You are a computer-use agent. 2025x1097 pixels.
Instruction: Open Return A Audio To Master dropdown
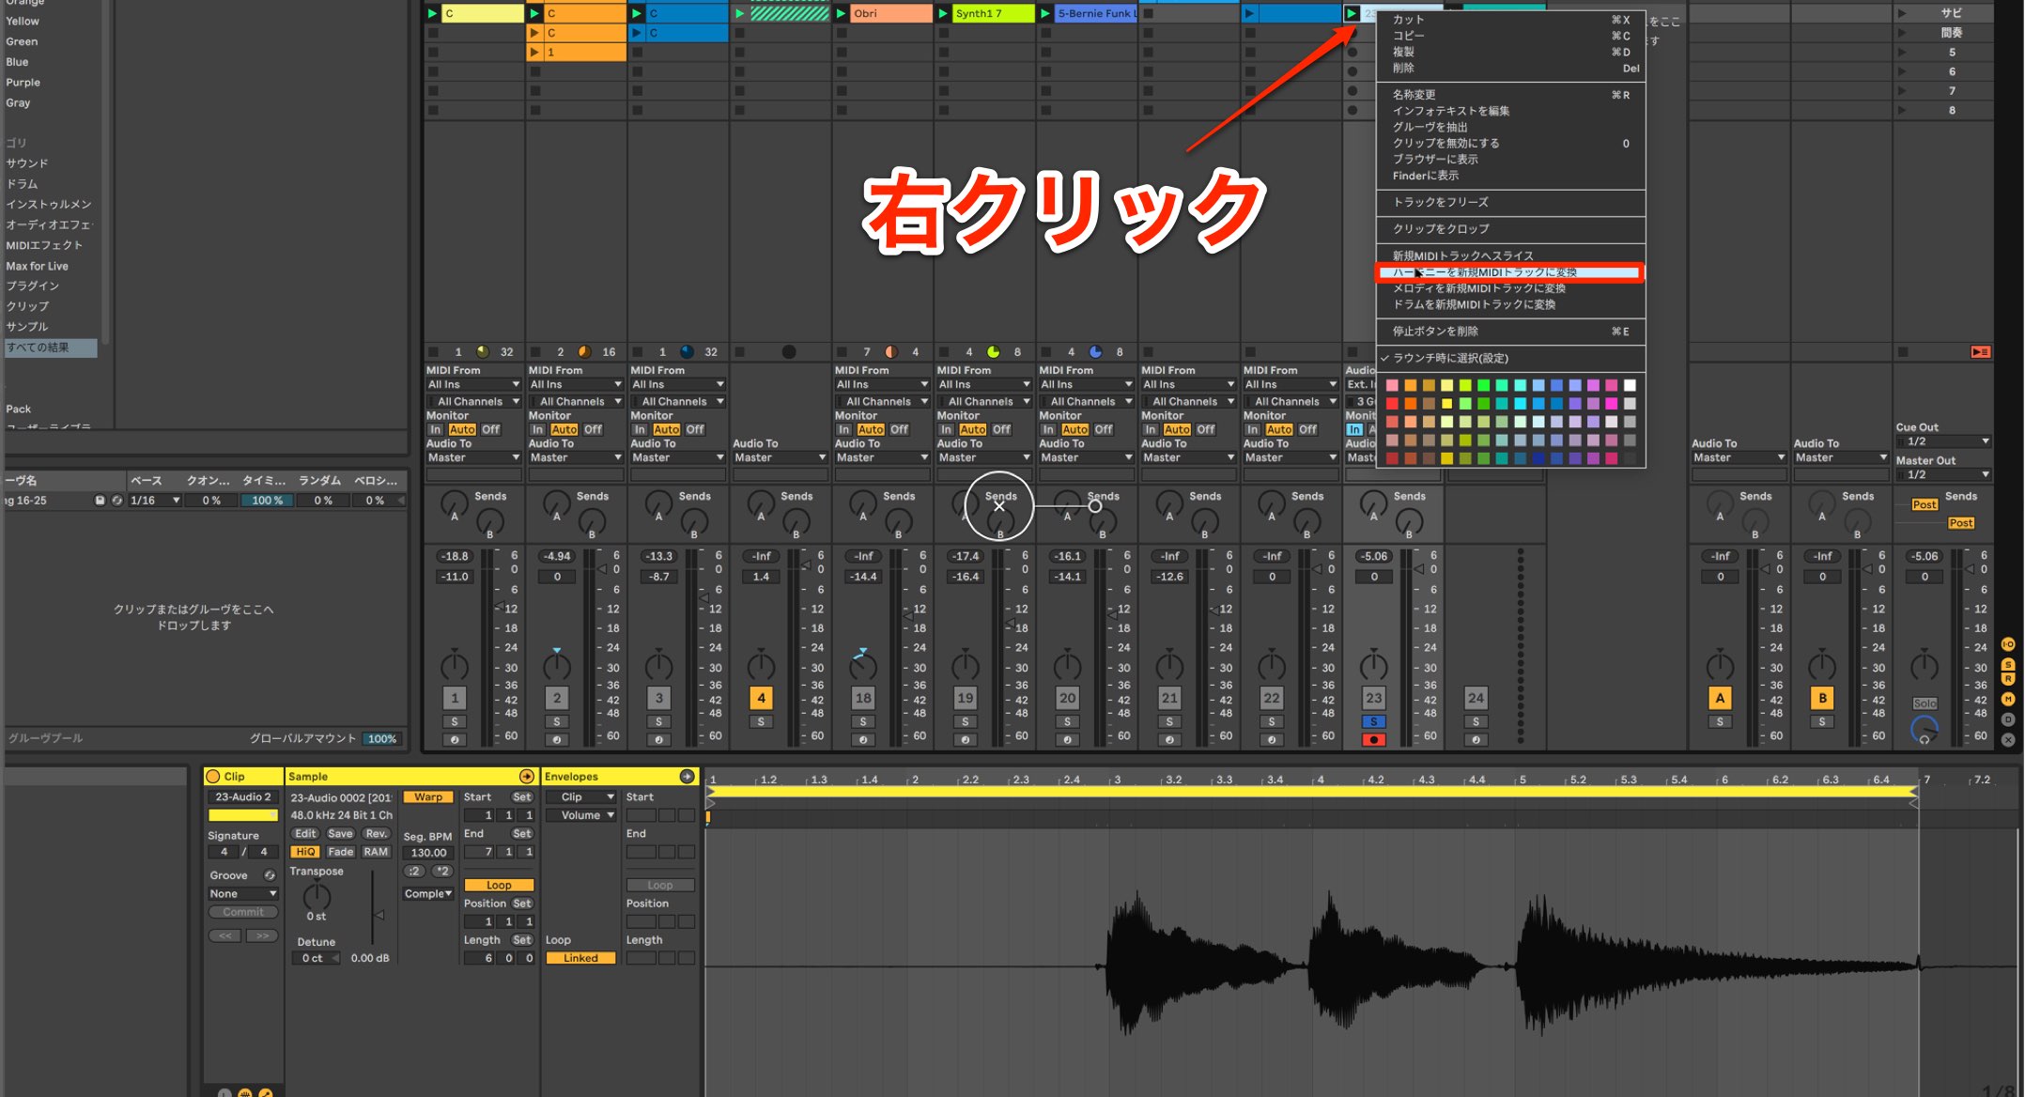(x=1739, y=457)
